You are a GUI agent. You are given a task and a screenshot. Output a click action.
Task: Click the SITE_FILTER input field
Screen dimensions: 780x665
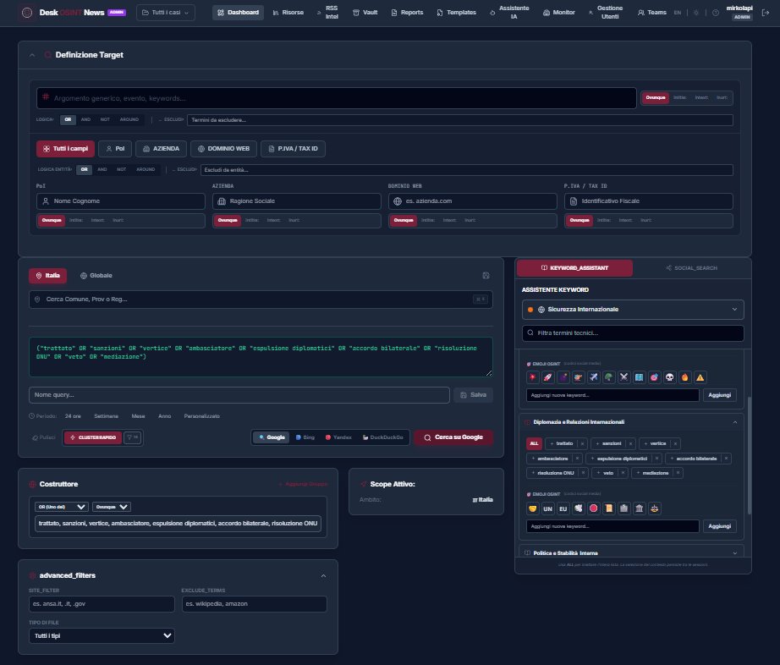click(102, 604)
